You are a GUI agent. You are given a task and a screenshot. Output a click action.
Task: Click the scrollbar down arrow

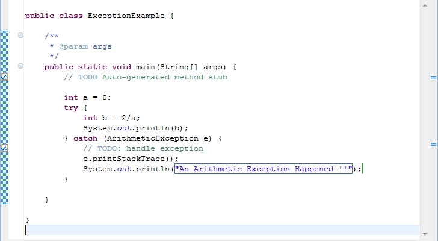click(x=425, y=234)
